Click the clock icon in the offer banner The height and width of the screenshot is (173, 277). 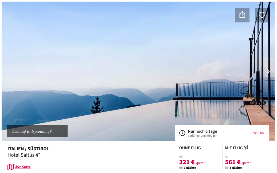182,133
